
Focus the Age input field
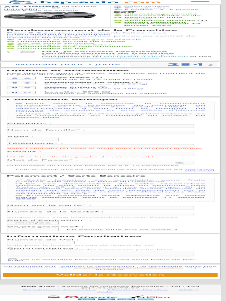coord(33,139)
